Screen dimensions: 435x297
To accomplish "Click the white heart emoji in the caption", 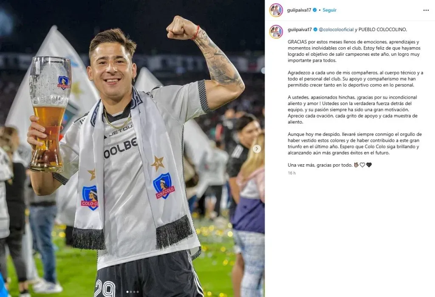I will tap(362, 165).
